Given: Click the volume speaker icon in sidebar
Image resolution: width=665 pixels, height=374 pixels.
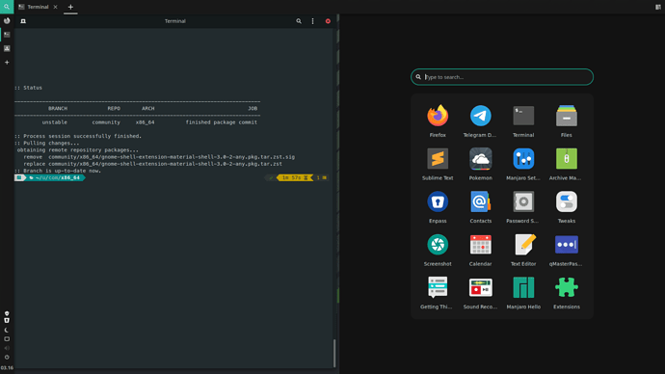Looking at the screenshot, I should (7, 348).
